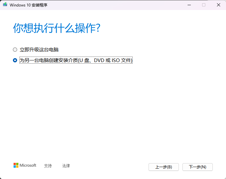Viewport: 226px width, 179px height.
Task: Click the title text Windows 10 安装程序
Action: point(28,5)
